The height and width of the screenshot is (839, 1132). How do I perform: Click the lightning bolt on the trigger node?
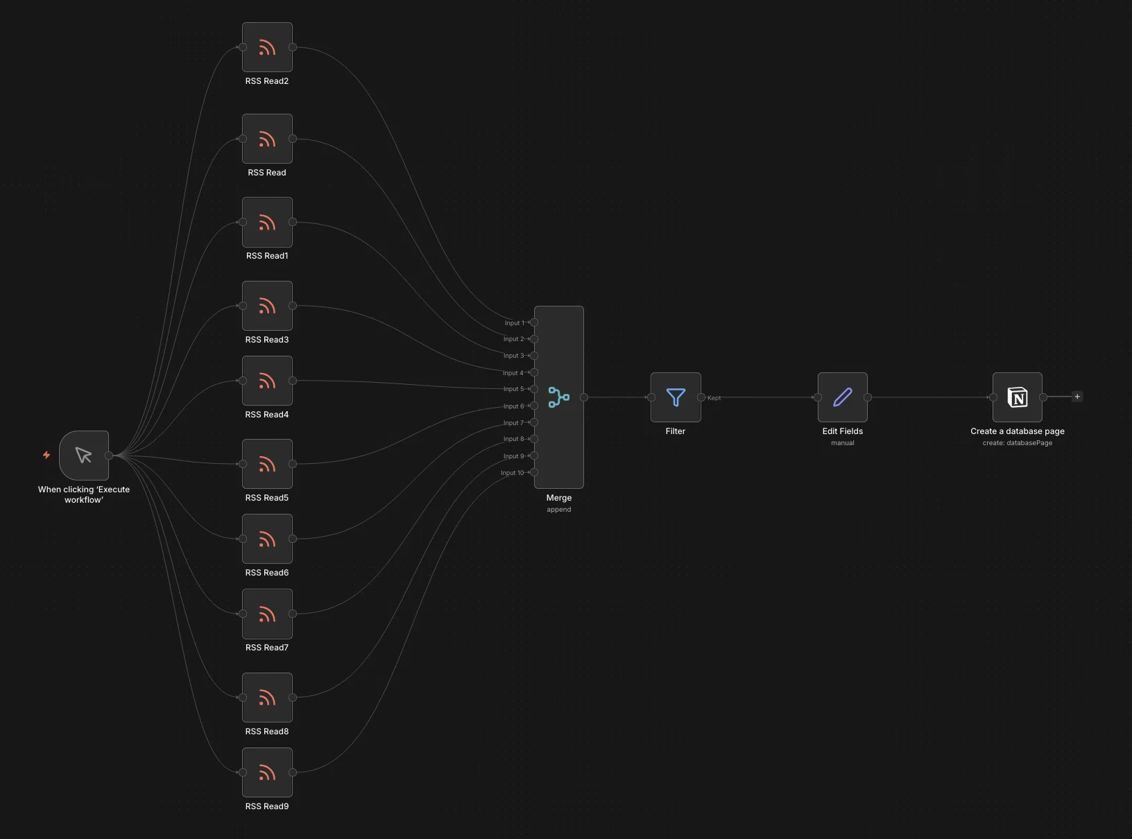pos(46,456)
